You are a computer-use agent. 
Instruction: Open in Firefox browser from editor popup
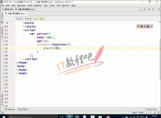click(x=142, y=26)
